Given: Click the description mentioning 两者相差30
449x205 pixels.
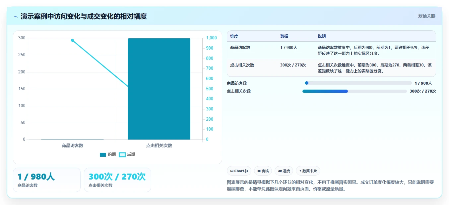Looking at the screenshot, I should click(x=375, y=68).
